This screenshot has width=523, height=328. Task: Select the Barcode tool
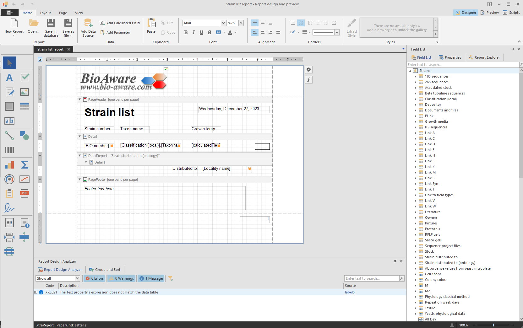tap(9, 150)
